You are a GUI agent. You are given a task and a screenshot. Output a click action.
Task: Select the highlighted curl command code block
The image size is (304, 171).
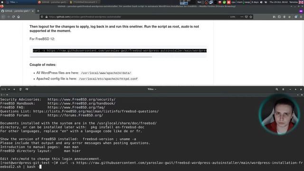120,51
